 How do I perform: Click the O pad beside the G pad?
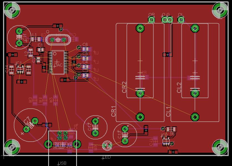(164, 20)
